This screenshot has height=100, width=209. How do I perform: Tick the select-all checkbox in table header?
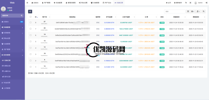click(31, 17)
